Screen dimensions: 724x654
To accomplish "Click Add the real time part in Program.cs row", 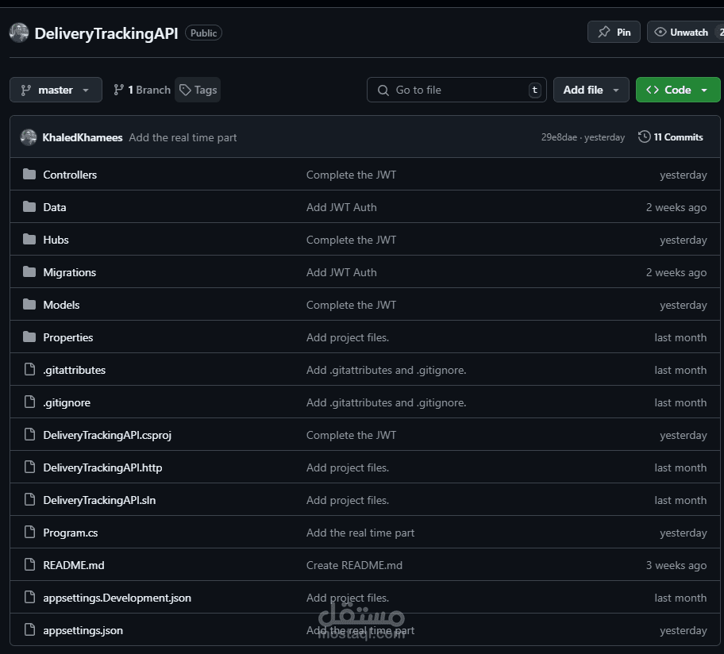I will [x=360, y=533].
